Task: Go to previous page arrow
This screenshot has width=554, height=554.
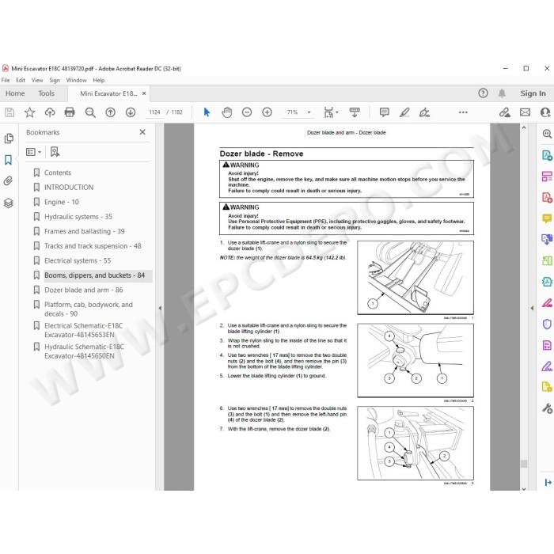Action: pyautogui.click(x=110, y=112)
